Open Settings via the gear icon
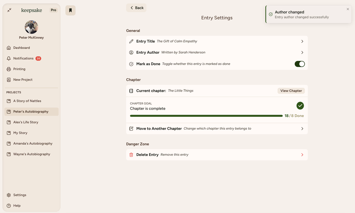Image resolution: width=355 pixels, height=213 pixels. 9,195
